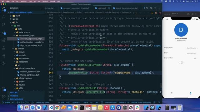200x112 pixels.
Task: Open the Run menu
Action: [x=39, y=1]
